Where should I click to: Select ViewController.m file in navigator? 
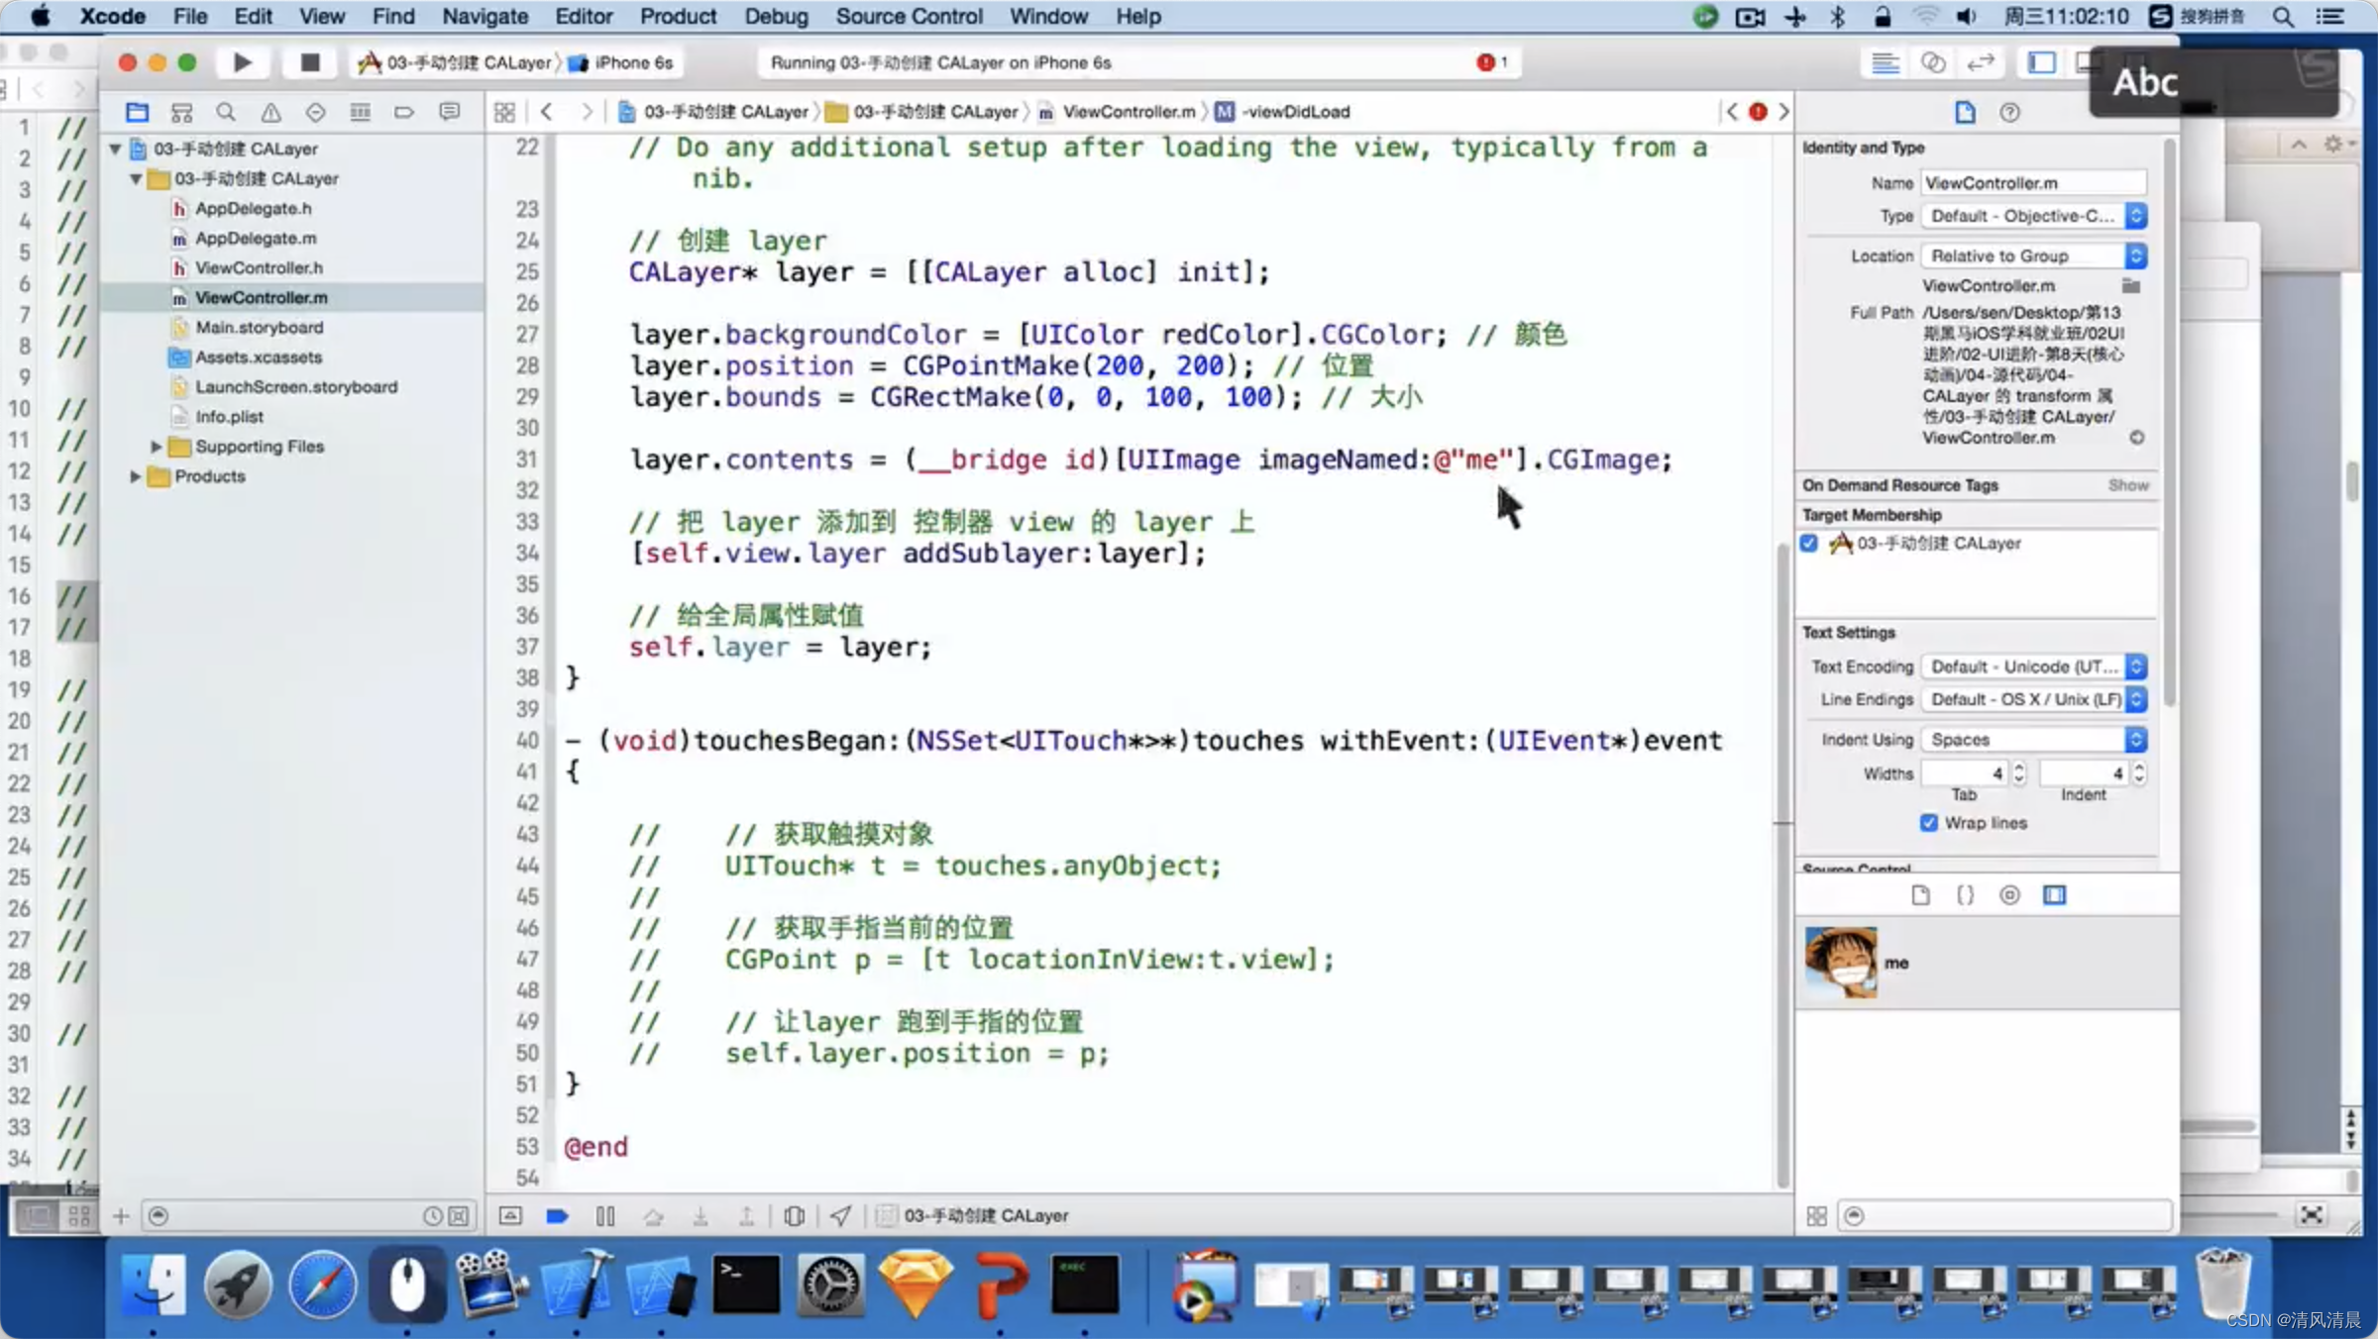260,297
